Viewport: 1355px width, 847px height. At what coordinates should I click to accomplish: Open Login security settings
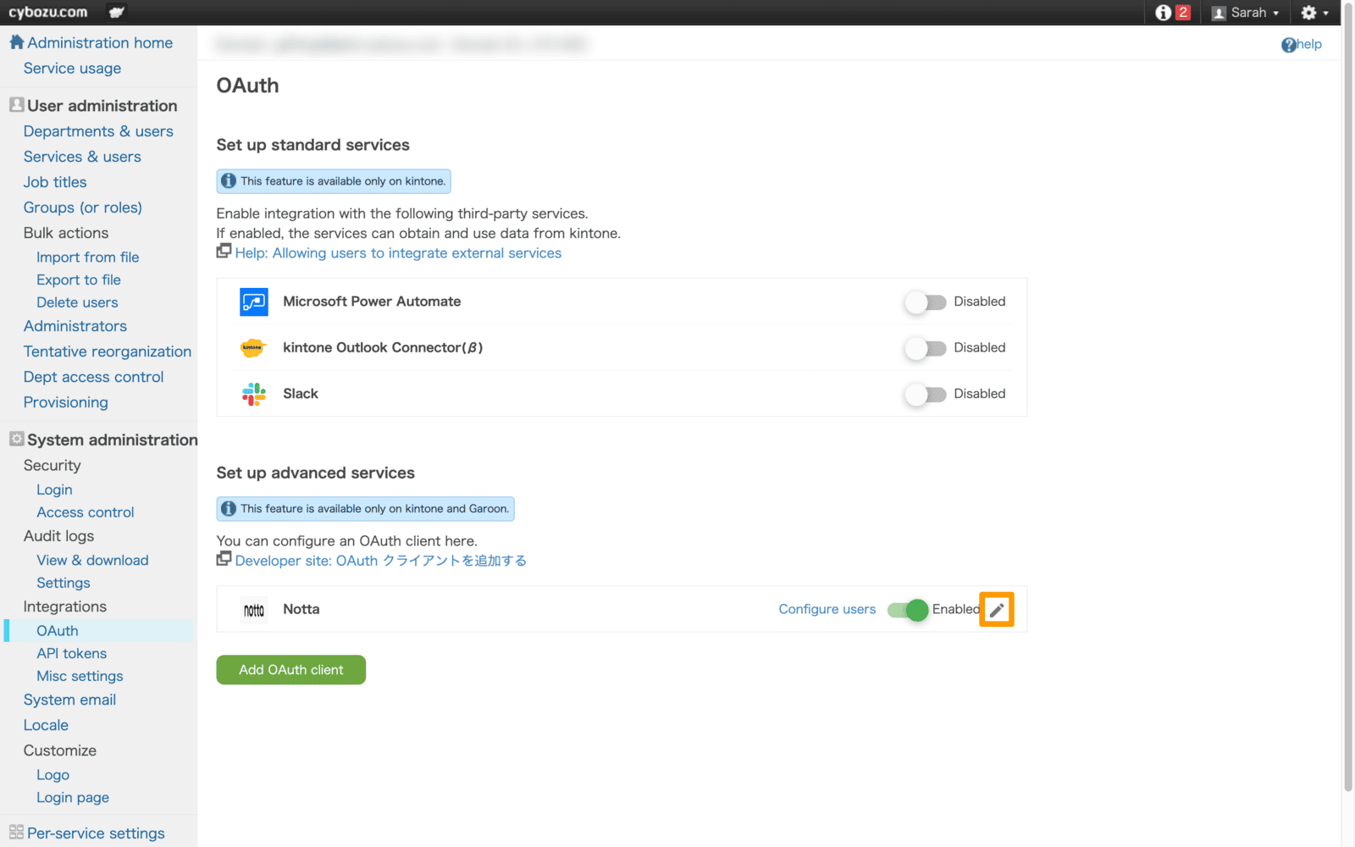click(x=54, y=490)
